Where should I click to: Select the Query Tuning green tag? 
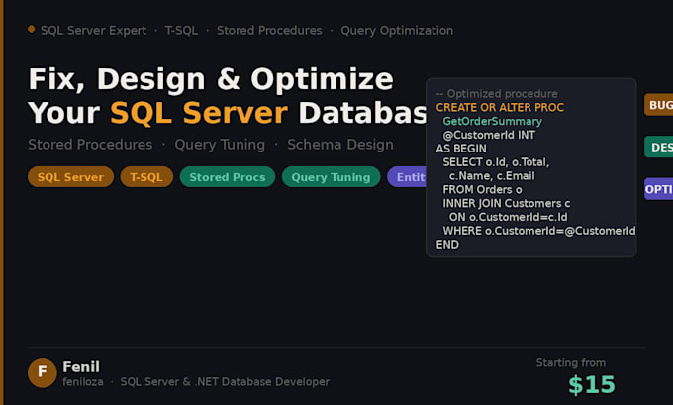[x=331, y=177]
